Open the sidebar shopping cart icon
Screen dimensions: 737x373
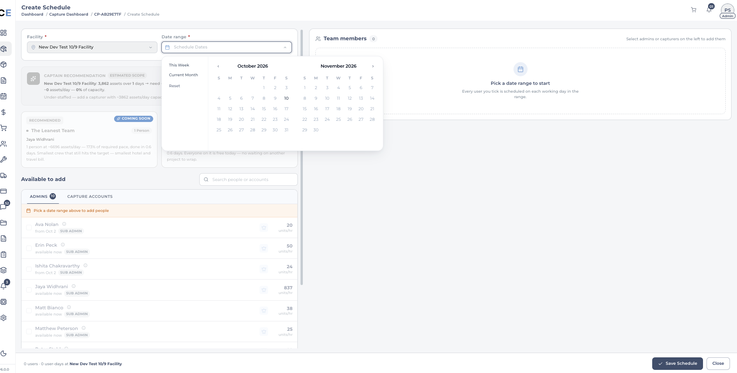coord(4,128)
